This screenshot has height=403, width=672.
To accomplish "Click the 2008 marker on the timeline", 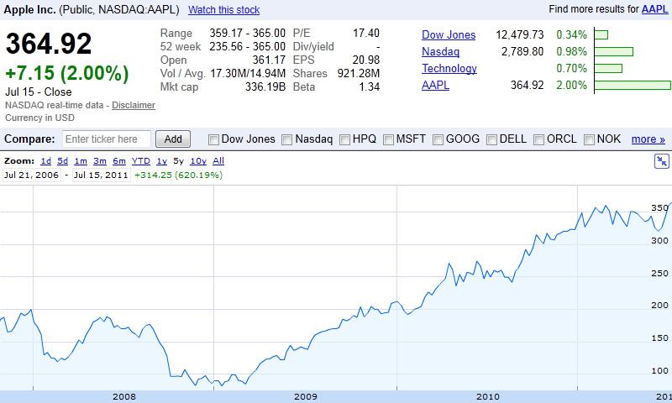I will (x=124, y=396).
